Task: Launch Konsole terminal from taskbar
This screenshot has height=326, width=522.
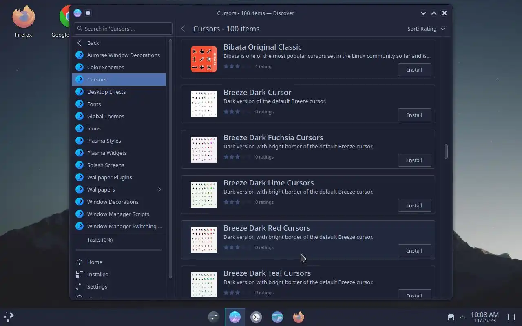Action: click(x=256, y=317)
